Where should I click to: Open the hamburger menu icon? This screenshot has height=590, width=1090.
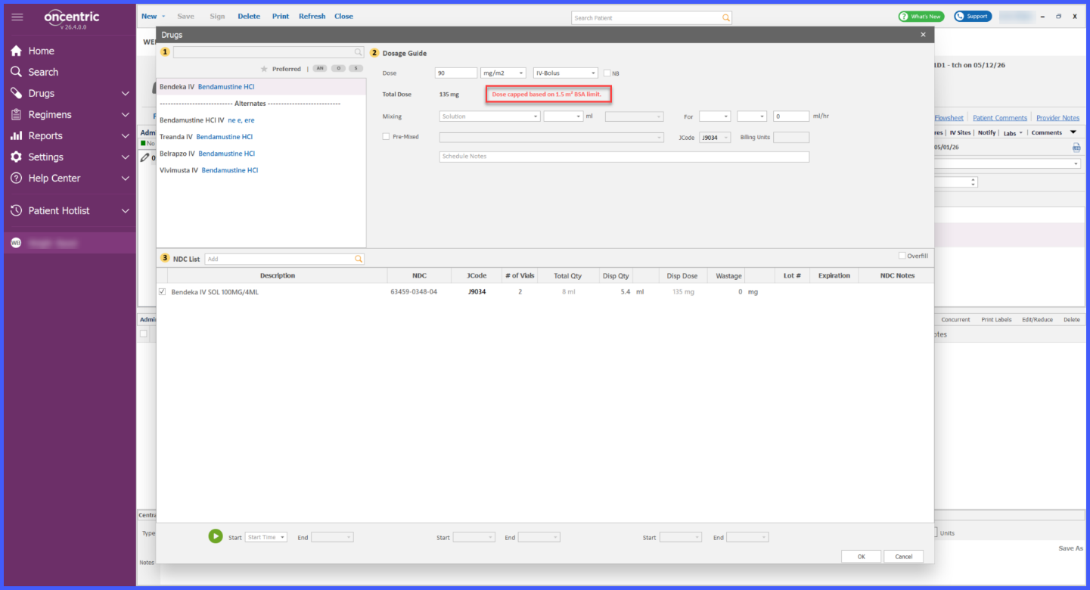pyautogui.click(x=17, y=17)
